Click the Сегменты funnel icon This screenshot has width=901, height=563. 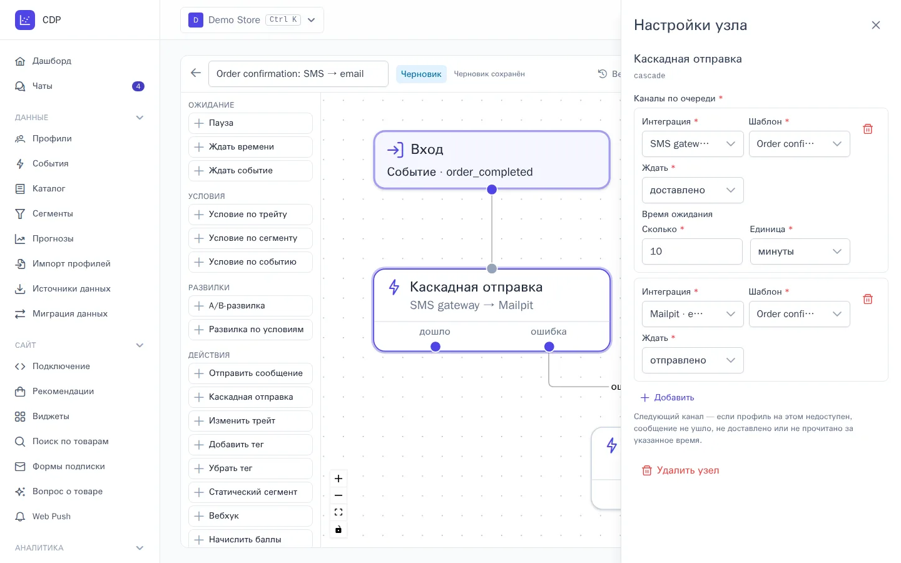tap(20, 213)
